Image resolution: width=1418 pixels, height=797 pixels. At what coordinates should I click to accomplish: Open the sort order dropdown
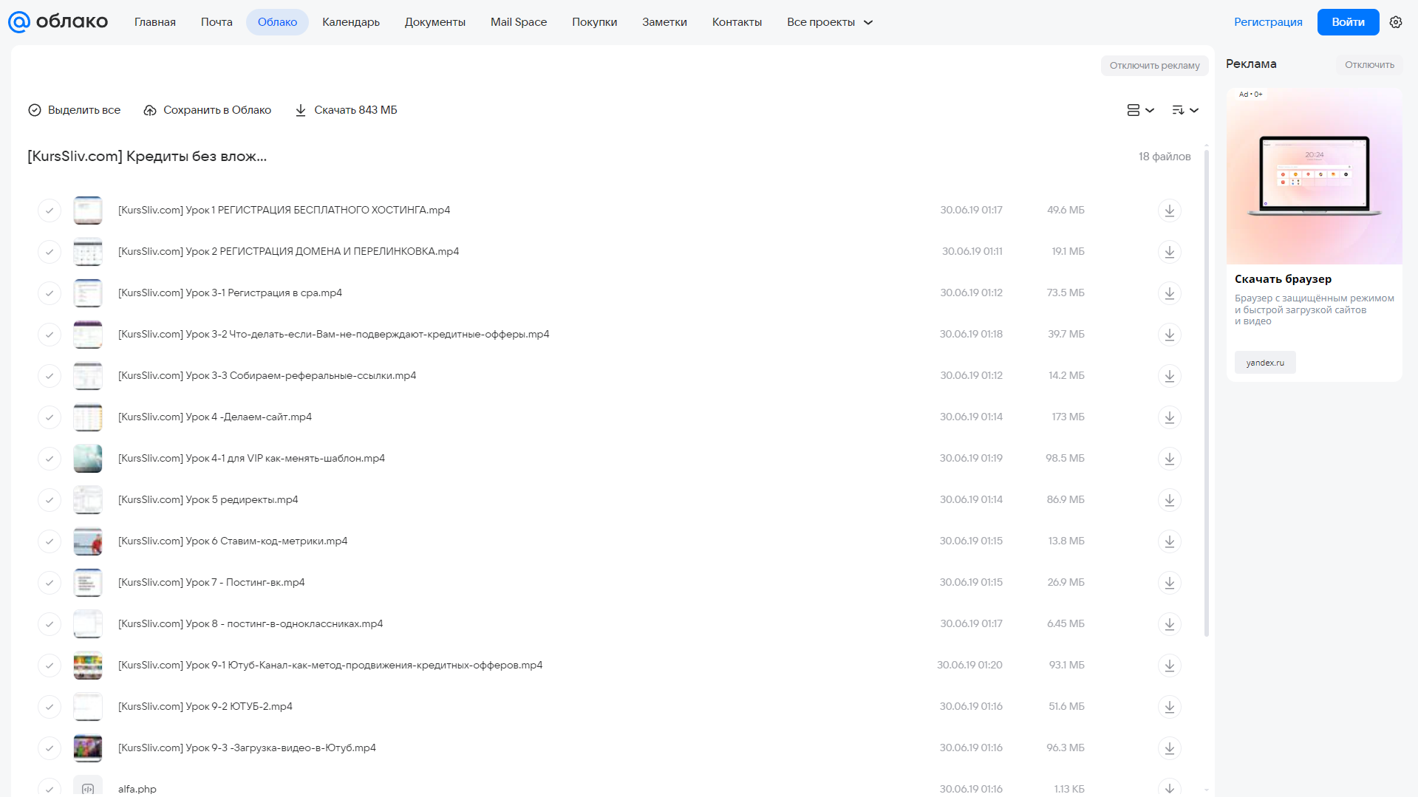pos(1185,110)
